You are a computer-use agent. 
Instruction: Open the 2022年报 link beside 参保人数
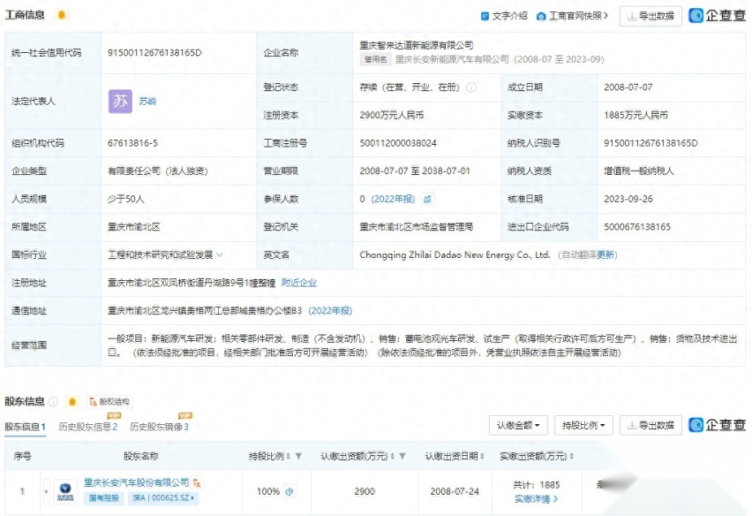coord(393,199)
